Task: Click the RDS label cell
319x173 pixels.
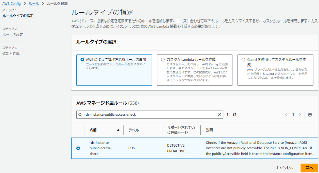Action: click(x=131, y=148)
